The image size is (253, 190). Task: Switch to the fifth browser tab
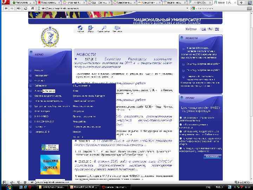pos(124,2)
